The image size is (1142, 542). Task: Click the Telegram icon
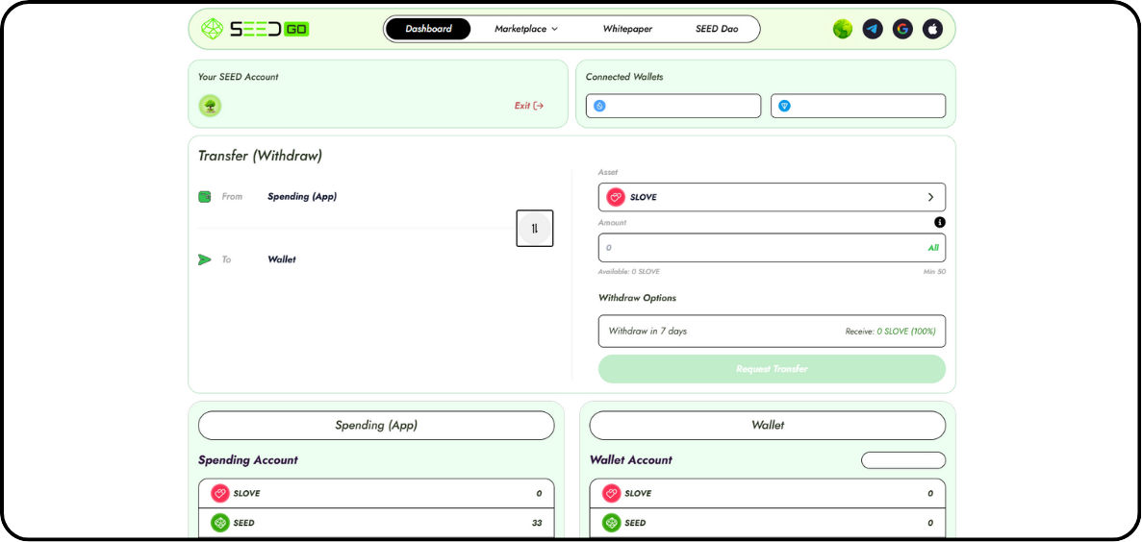pos(873,29)
